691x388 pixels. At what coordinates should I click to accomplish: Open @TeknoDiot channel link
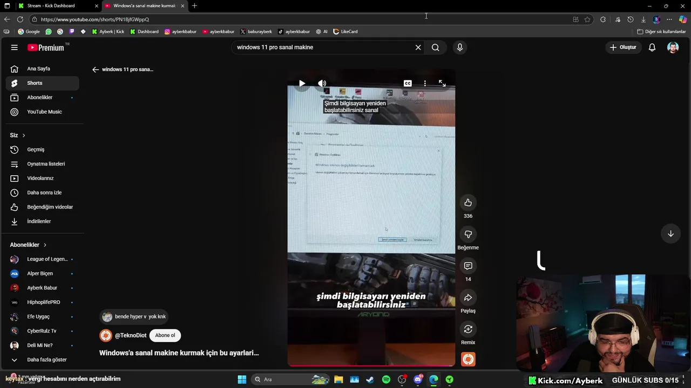[131, 335]
